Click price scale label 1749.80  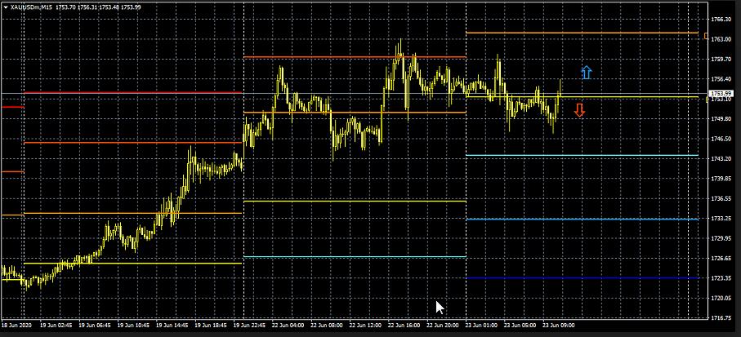(x=721, y=119)
